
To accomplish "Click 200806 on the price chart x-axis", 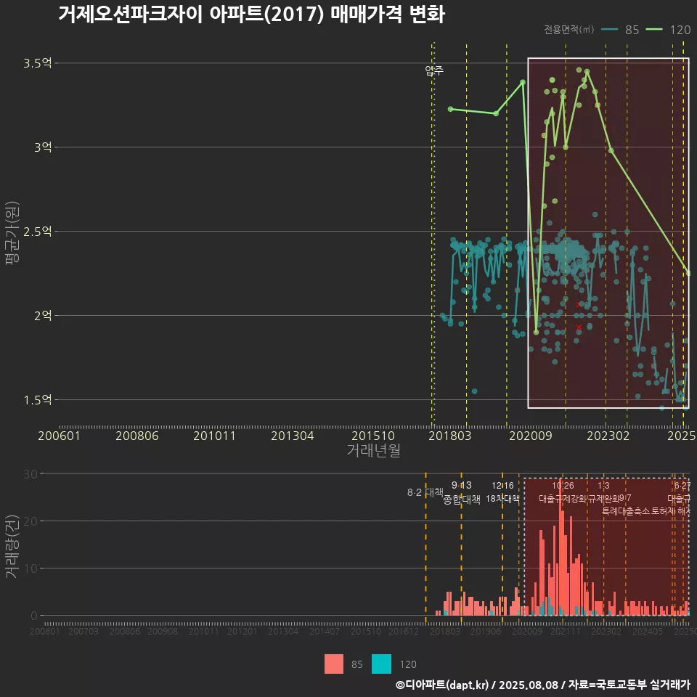I will click(137, 436).
